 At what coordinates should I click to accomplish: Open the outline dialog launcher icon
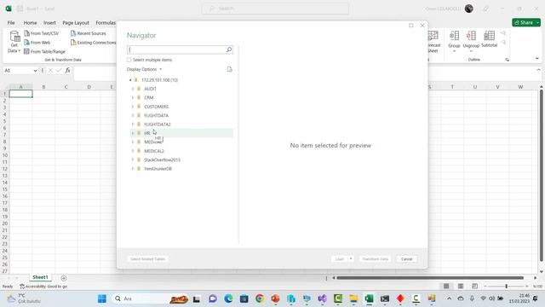[x=508, y=60]
